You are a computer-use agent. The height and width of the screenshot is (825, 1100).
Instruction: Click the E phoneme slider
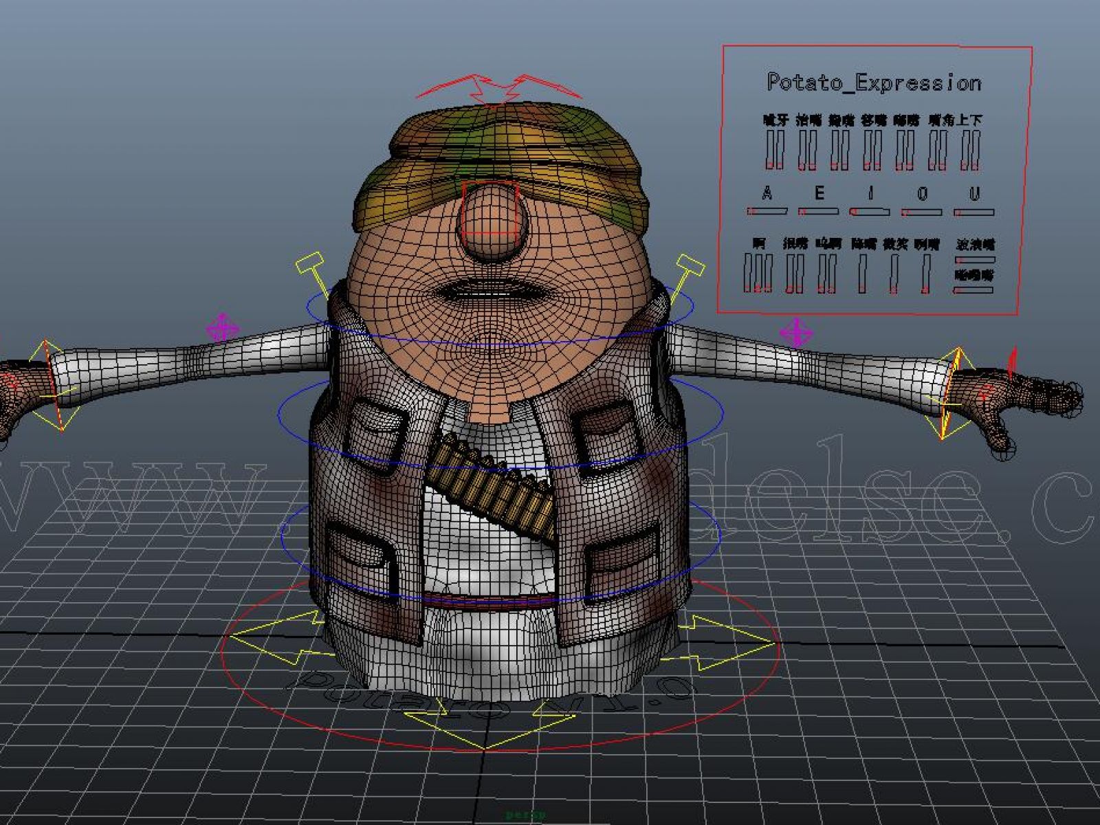tap(818, 212)
